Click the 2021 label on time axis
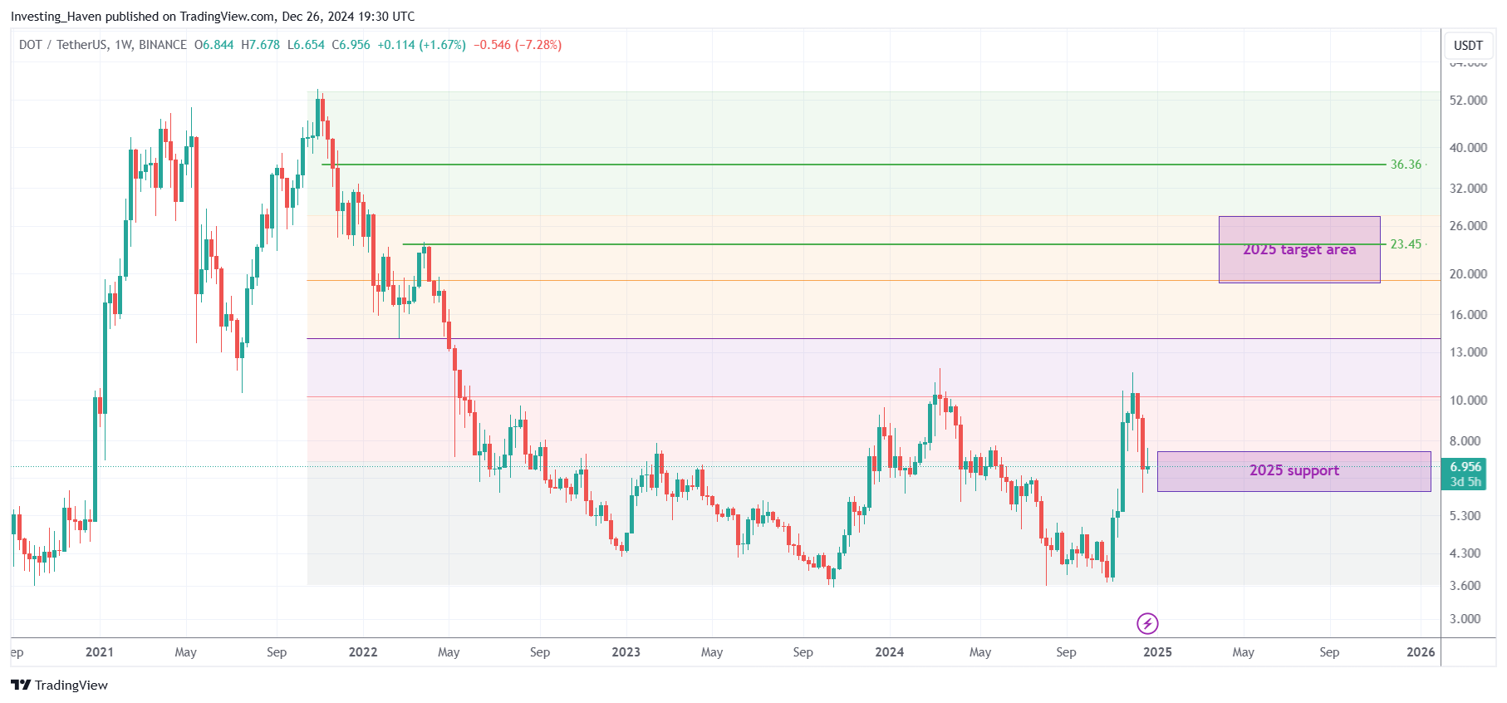This screenshot has width=1507, height=703. 100,652
